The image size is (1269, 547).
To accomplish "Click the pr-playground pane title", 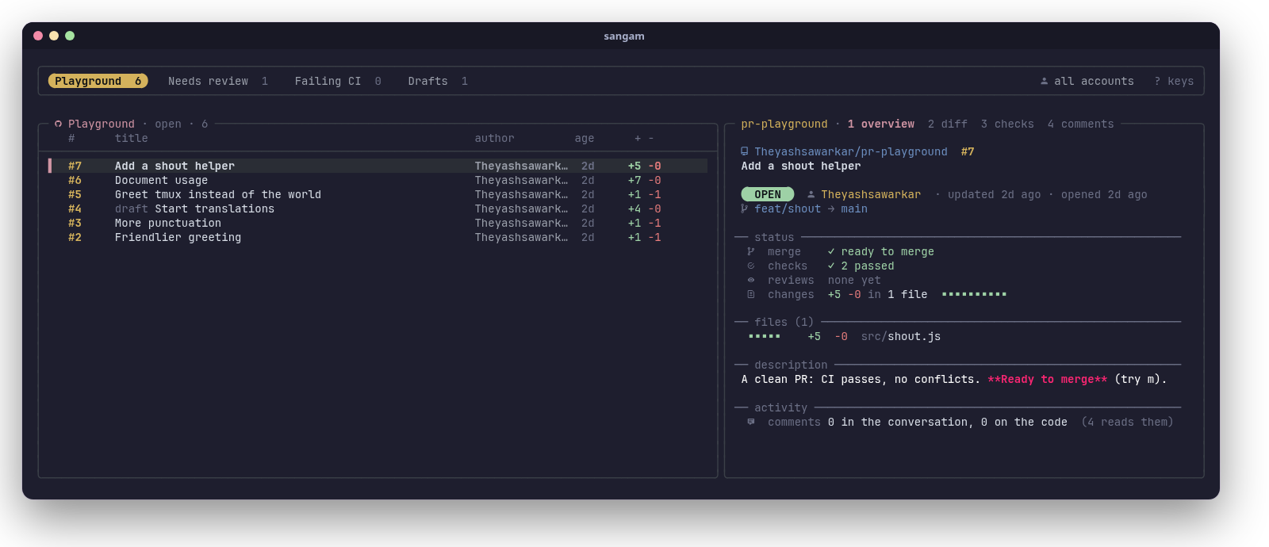I will coord(784,124).
